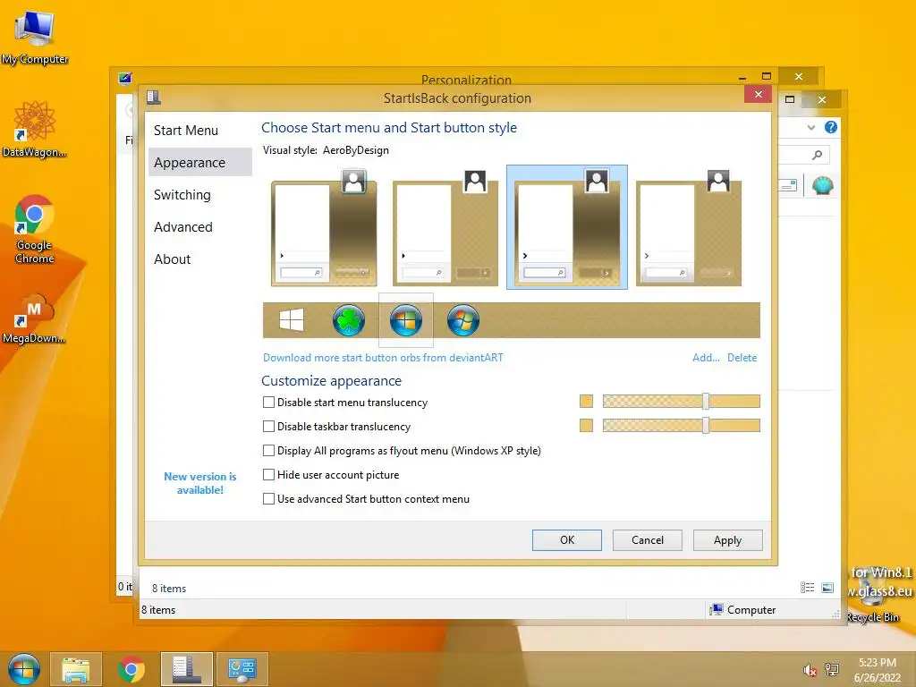Image resolution: width=916 pixels, height=687 pixels.
Task: Click the Add... orb link
Action: point(706,358)
